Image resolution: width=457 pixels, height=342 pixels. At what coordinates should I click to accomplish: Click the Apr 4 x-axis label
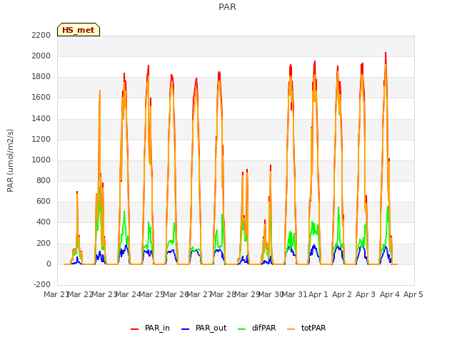click(390, 294)
